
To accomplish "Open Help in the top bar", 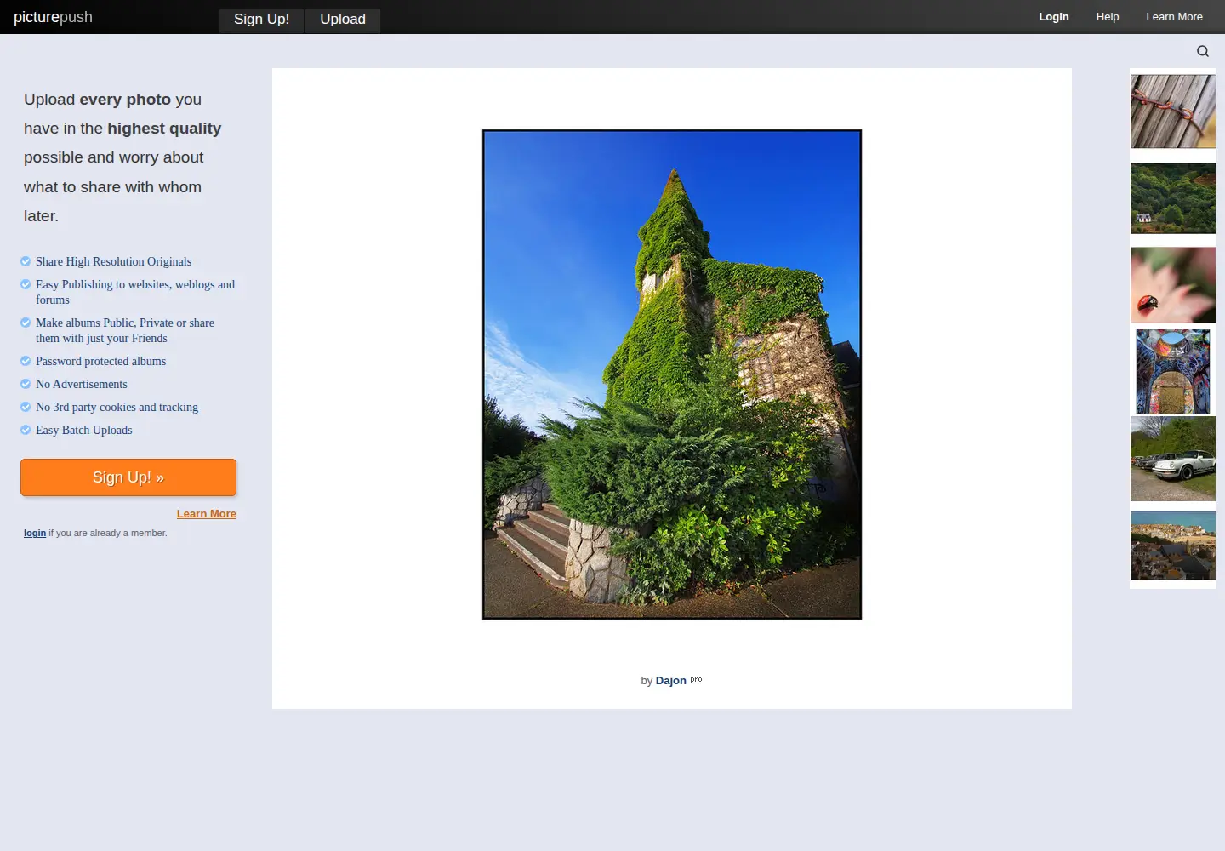I will pos(1108,17).
